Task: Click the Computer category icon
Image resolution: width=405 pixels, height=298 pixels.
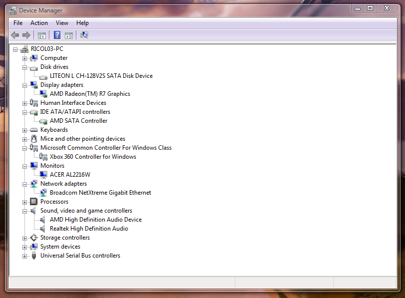Action: click(x=34, y=58)
